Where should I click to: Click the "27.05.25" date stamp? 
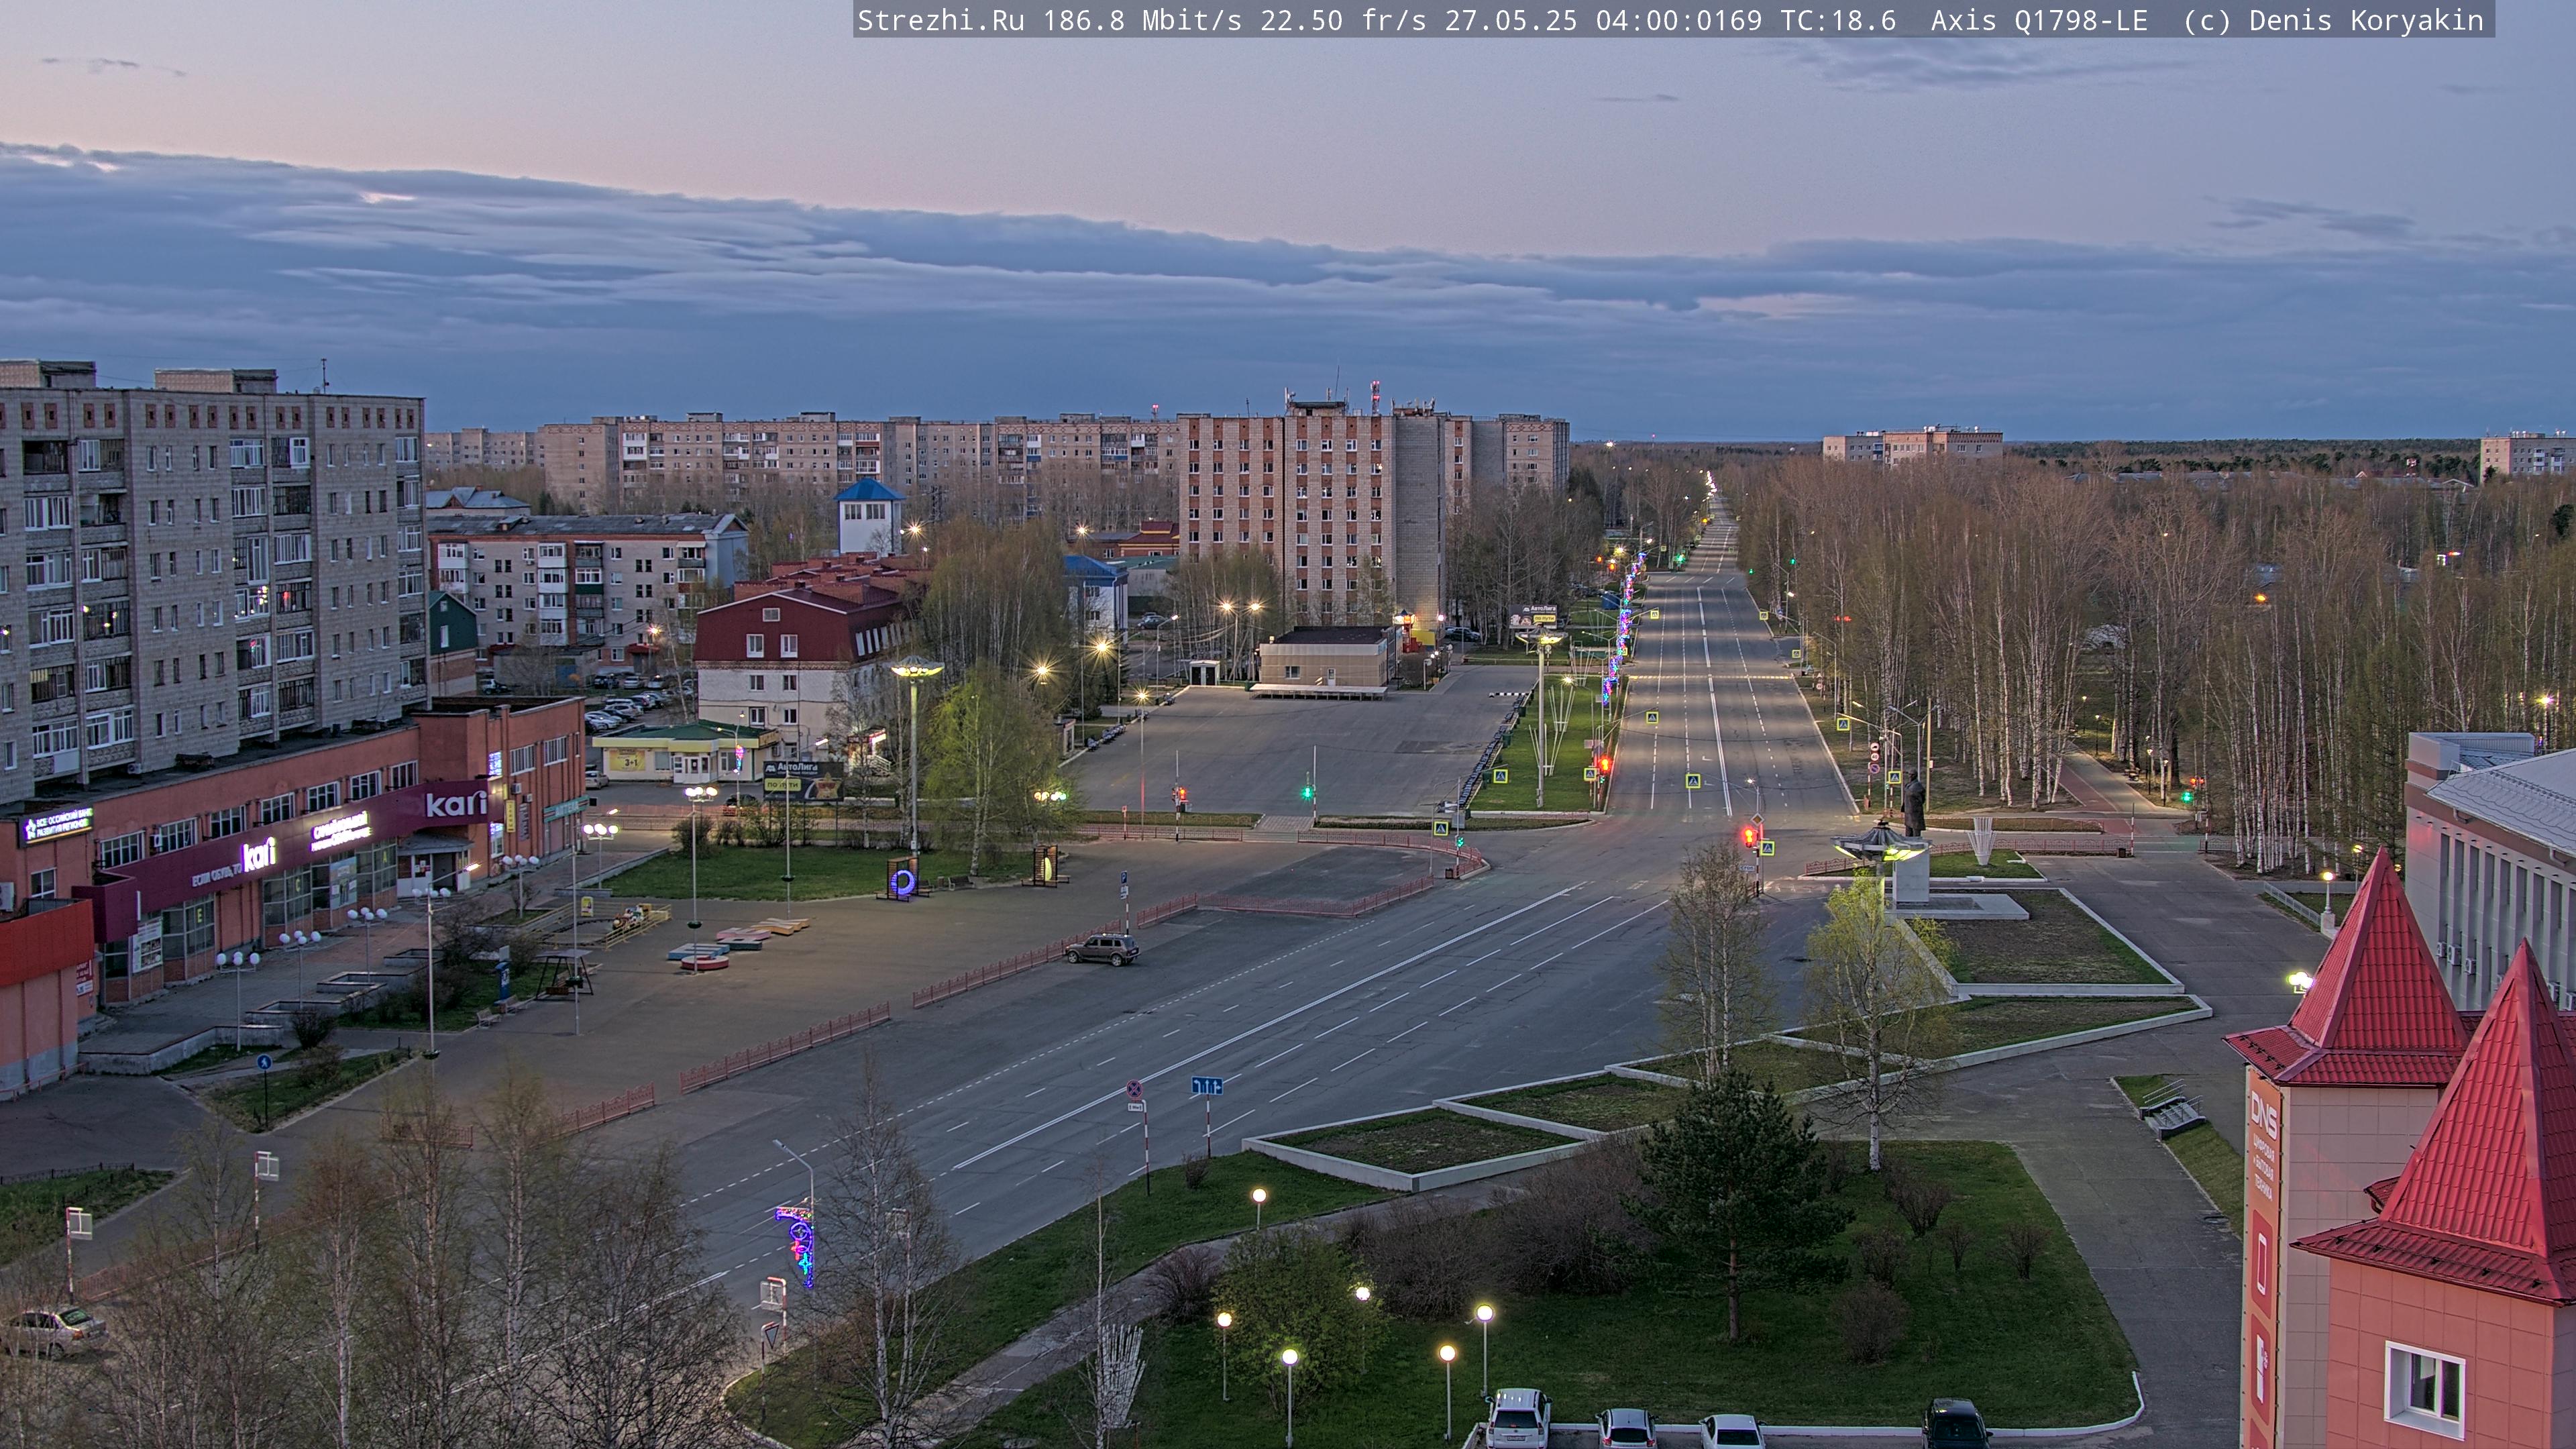click(1511, 21)
